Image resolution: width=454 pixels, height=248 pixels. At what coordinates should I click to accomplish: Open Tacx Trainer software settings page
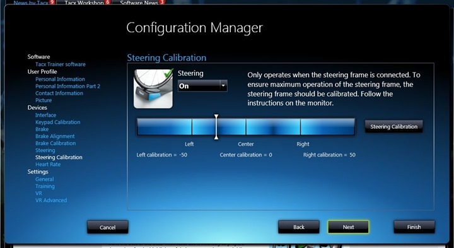[61, 64]
